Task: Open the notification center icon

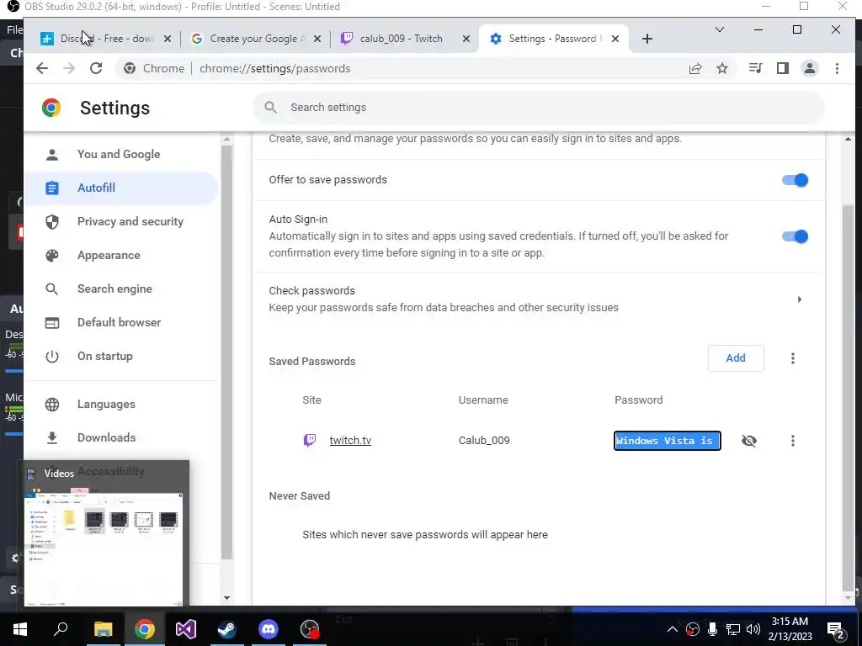Action: point(836,629)
